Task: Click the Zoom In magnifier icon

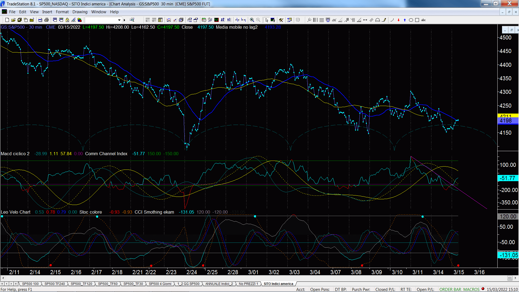Action: tap(252, 20)
